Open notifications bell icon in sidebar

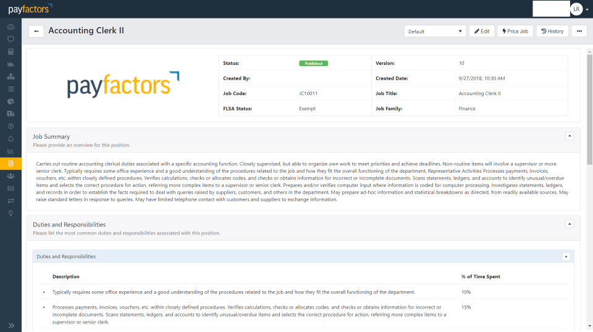click(11, 139)
